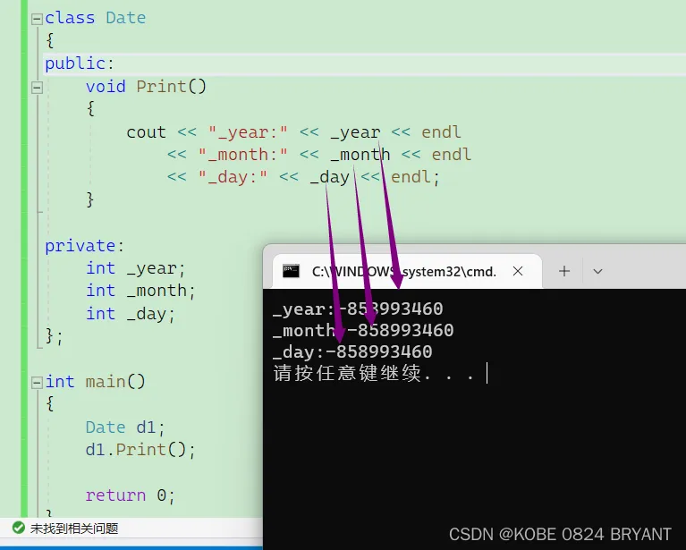Click the '_year:-858993460' console output line

point(358,309)
